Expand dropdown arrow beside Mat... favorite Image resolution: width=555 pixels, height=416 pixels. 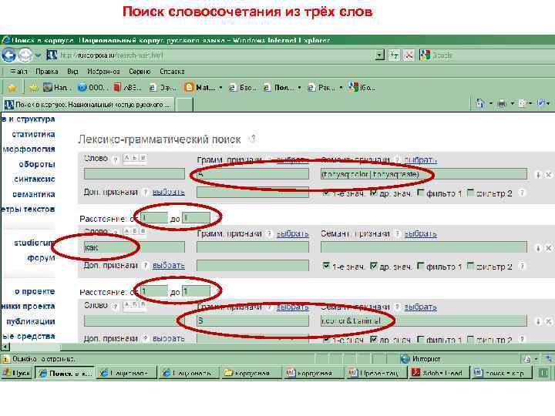220,87
